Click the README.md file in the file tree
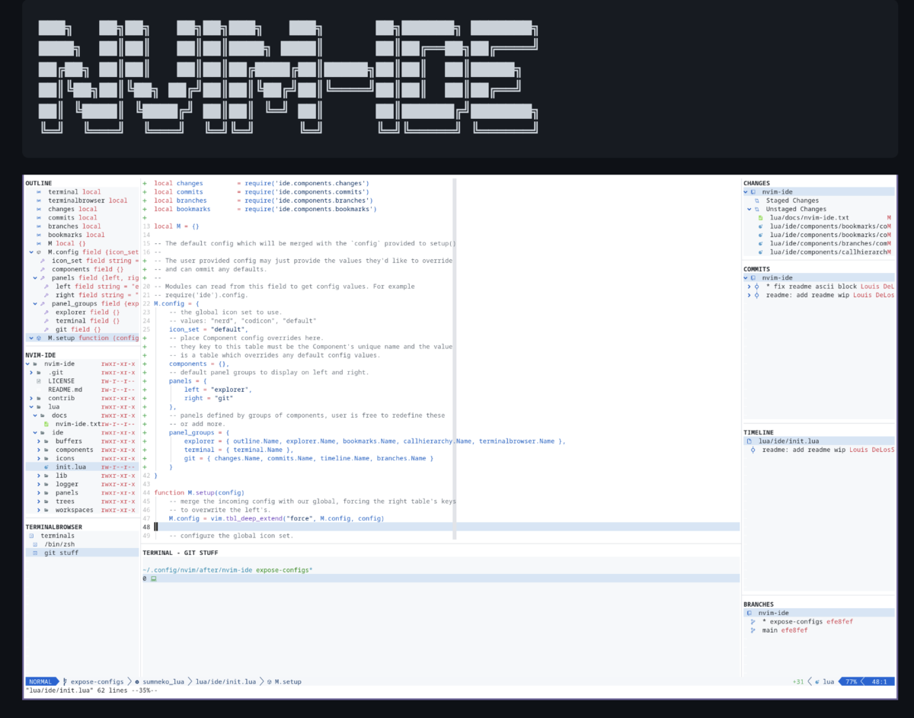 65,389
